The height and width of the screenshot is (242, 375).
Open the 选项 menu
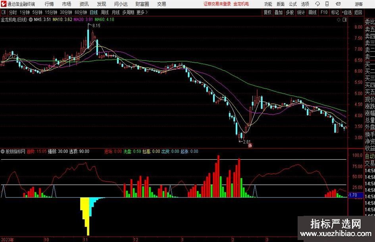click(x=305, y=4)
